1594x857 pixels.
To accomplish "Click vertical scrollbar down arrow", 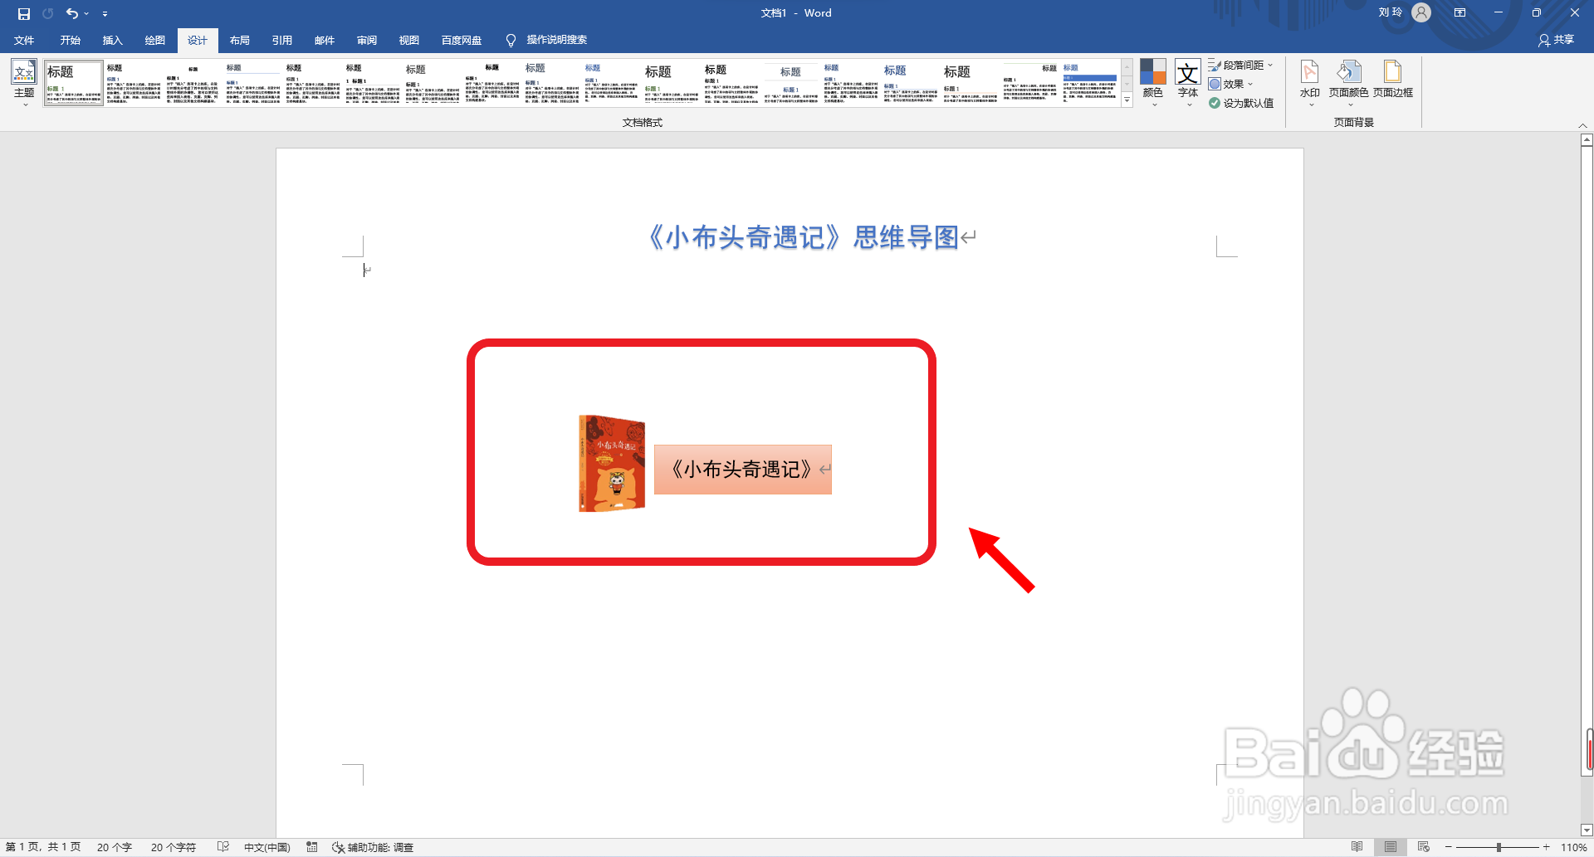I will tap(1587, 830).
